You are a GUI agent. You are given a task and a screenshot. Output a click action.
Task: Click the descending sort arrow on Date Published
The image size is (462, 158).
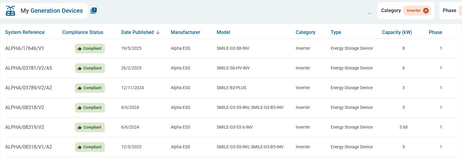click(x=158, y=32)
